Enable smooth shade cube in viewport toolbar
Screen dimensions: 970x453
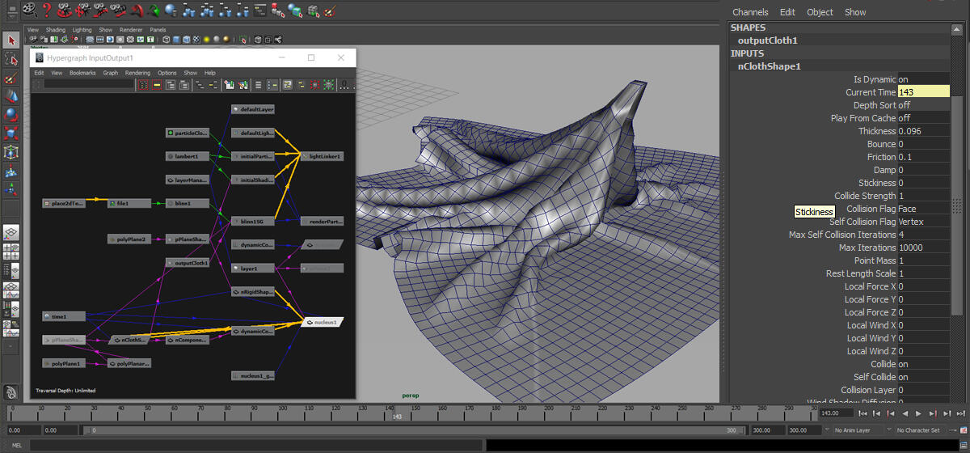[176, 39]
